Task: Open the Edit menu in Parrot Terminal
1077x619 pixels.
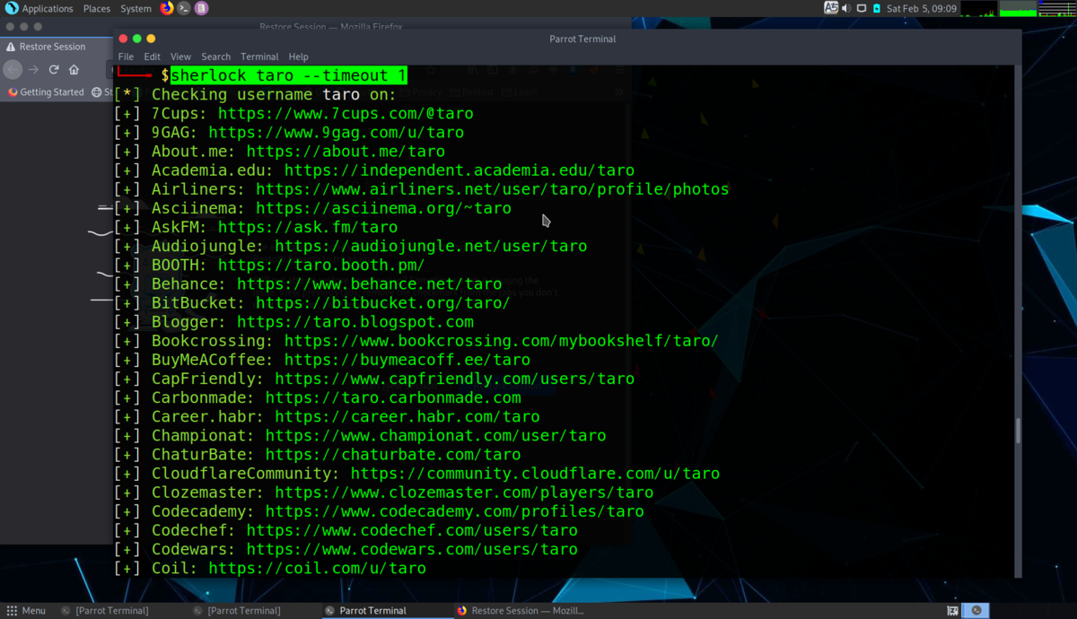Action: pyautogui.click(x=152, y=57)
